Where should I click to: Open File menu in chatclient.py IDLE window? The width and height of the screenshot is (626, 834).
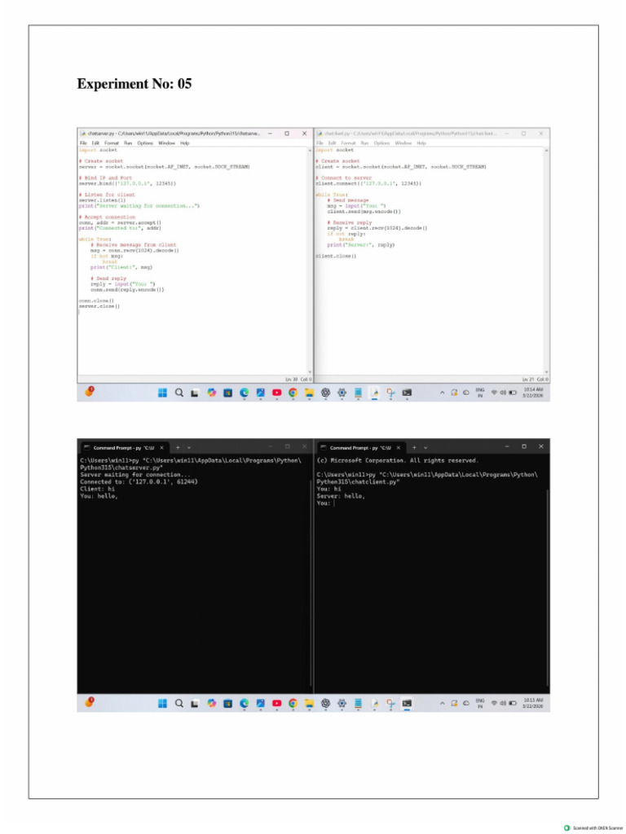320,143
